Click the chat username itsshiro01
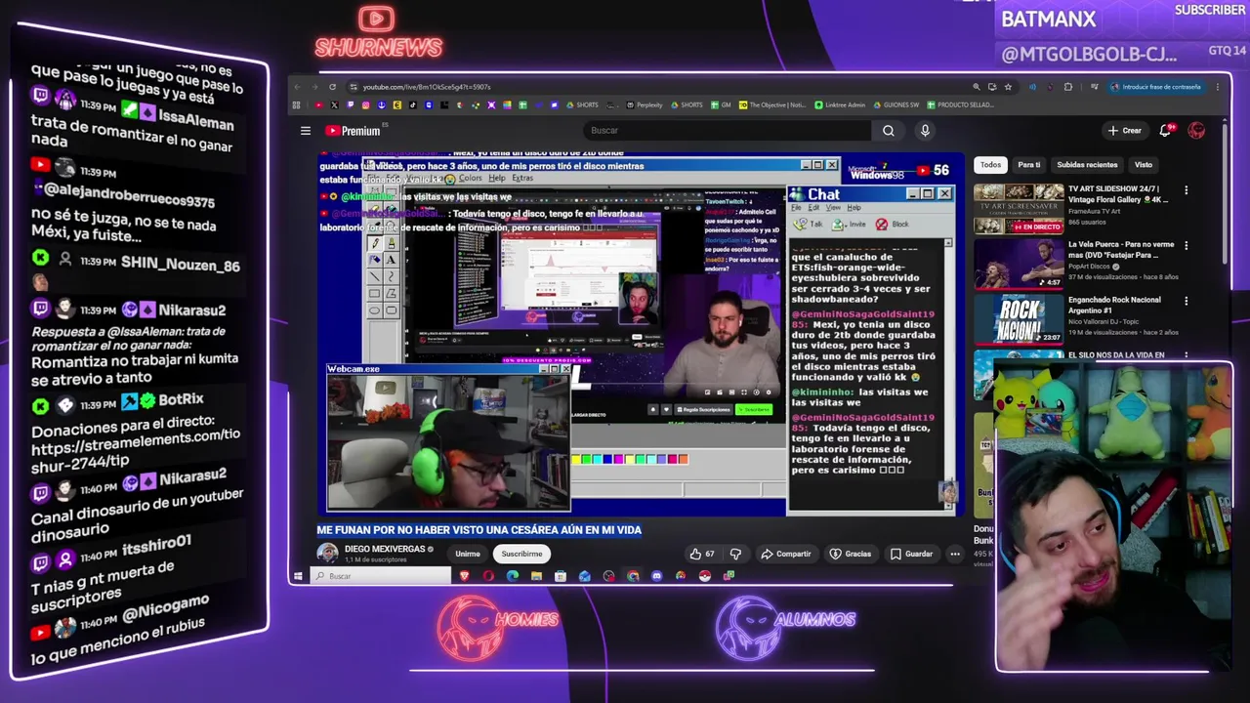Screen dimensions: 1250x703 coord(156,546)
